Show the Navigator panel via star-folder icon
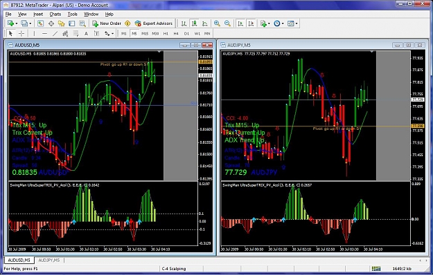 point(61,23)
